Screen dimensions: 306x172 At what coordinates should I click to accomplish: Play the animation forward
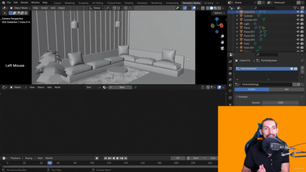(x=118, y=158)
